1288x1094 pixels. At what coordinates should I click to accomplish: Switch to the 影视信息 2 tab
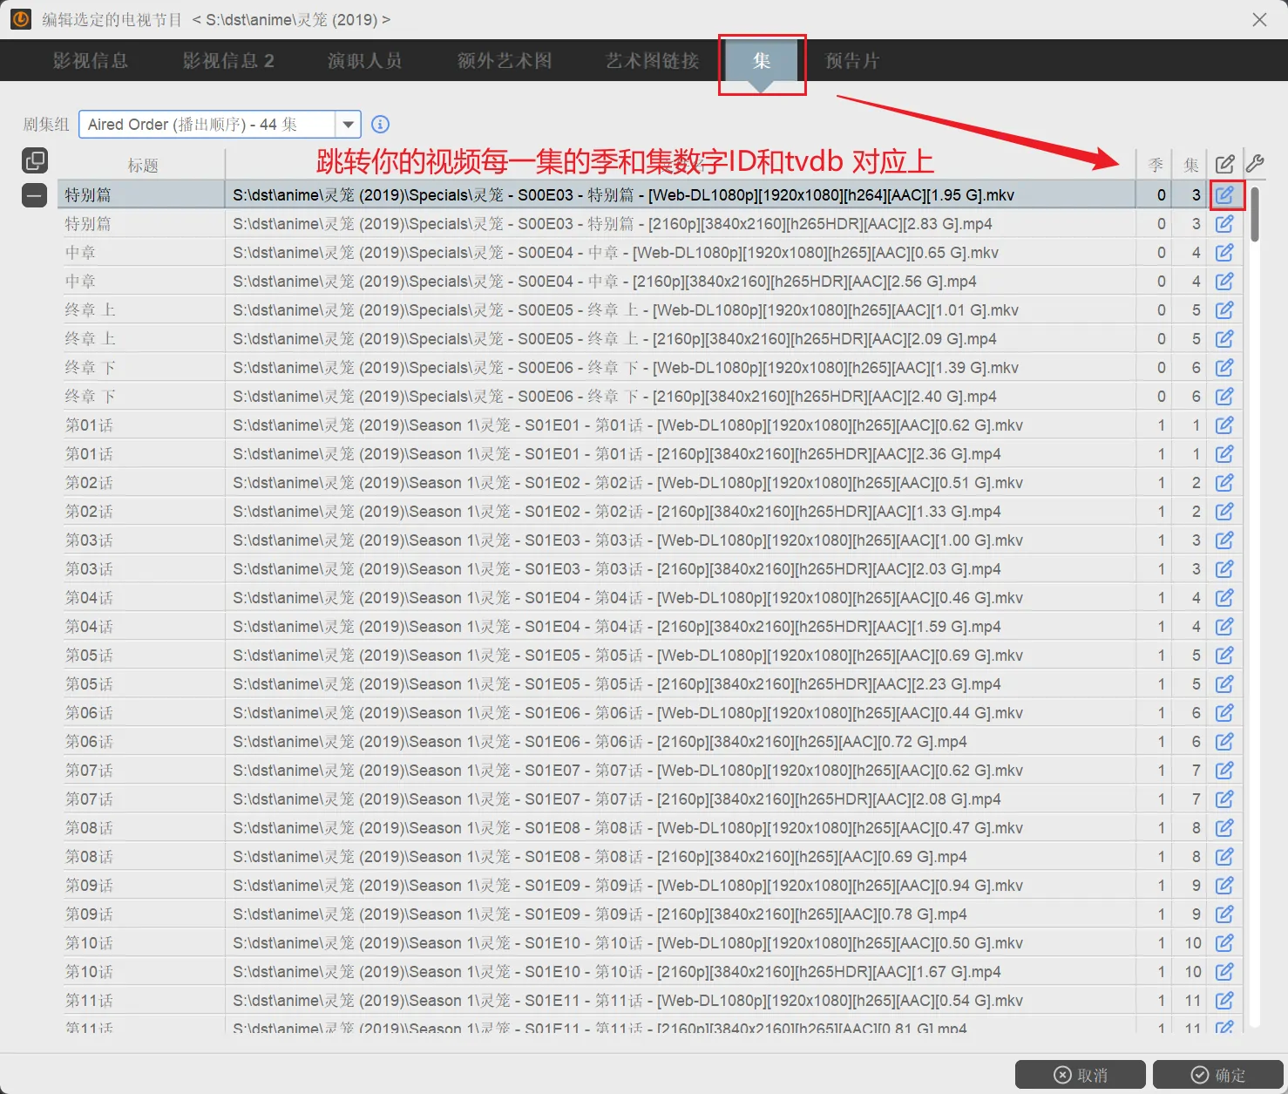(228, 61)
